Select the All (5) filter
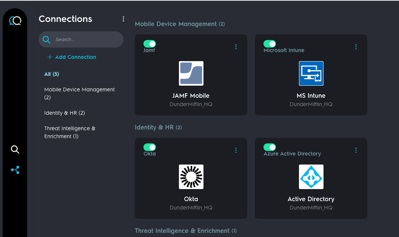 (52, 74)
